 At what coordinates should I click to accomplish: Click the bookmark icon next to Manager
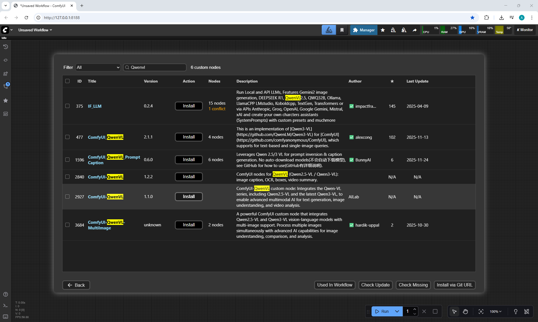[x=342, y=30]
